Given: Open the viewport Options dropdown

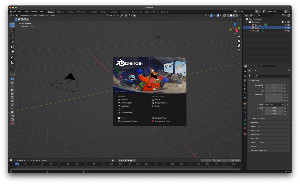Looking at the screenshot, I should 236,19.
